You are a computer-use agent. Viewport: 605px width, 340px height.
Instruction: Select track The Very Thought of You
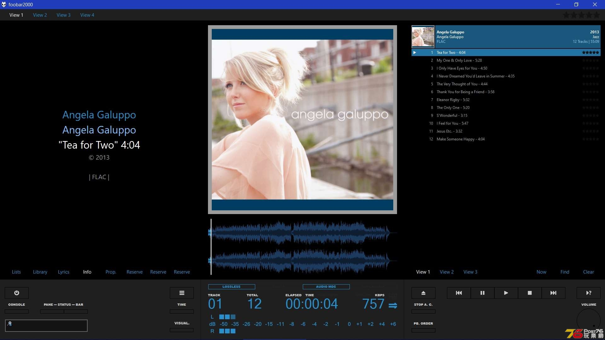point(506,84)
